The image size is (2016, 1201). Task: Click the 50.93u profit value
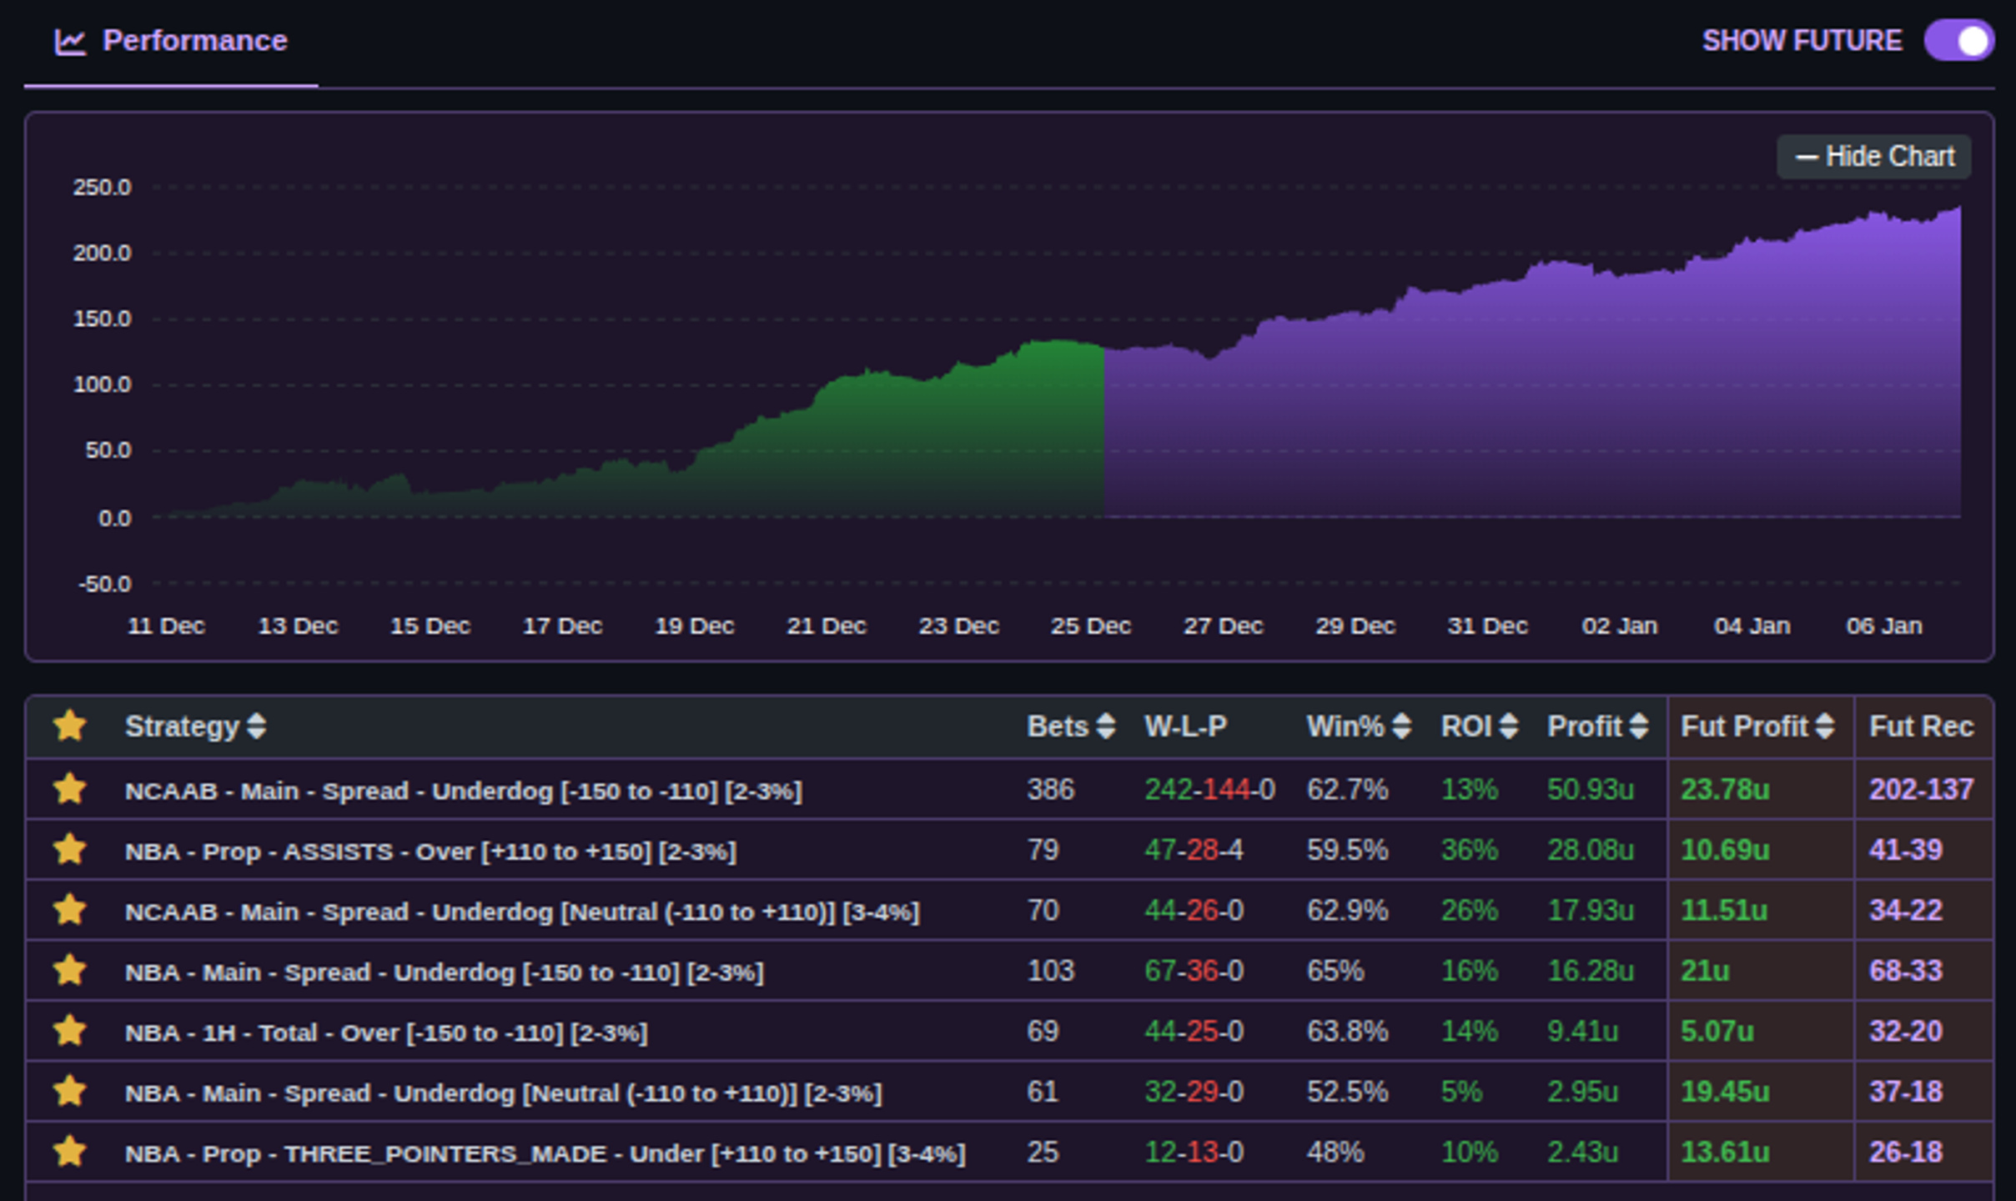click(1590, 789)
